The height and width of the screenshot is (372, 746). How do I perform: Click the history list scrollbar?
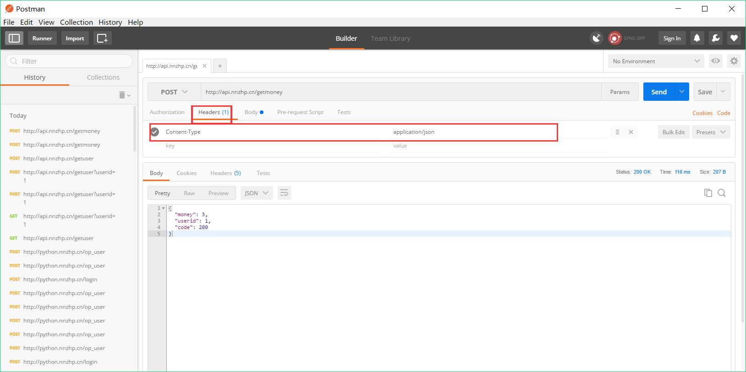[135, 128]
